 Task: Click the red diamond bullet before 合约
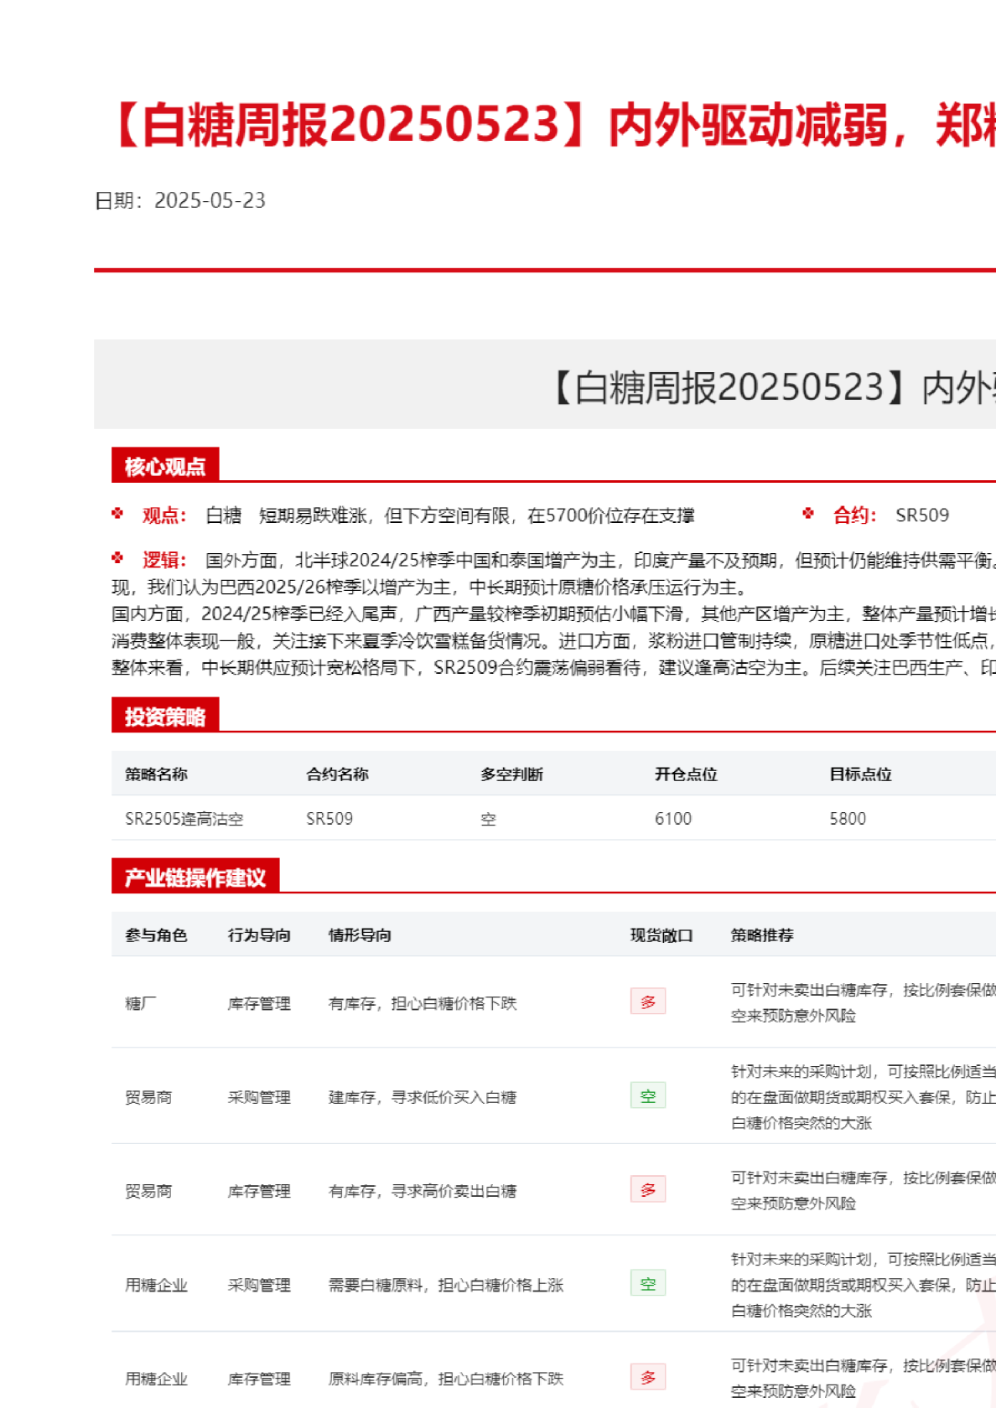point(808,514)
